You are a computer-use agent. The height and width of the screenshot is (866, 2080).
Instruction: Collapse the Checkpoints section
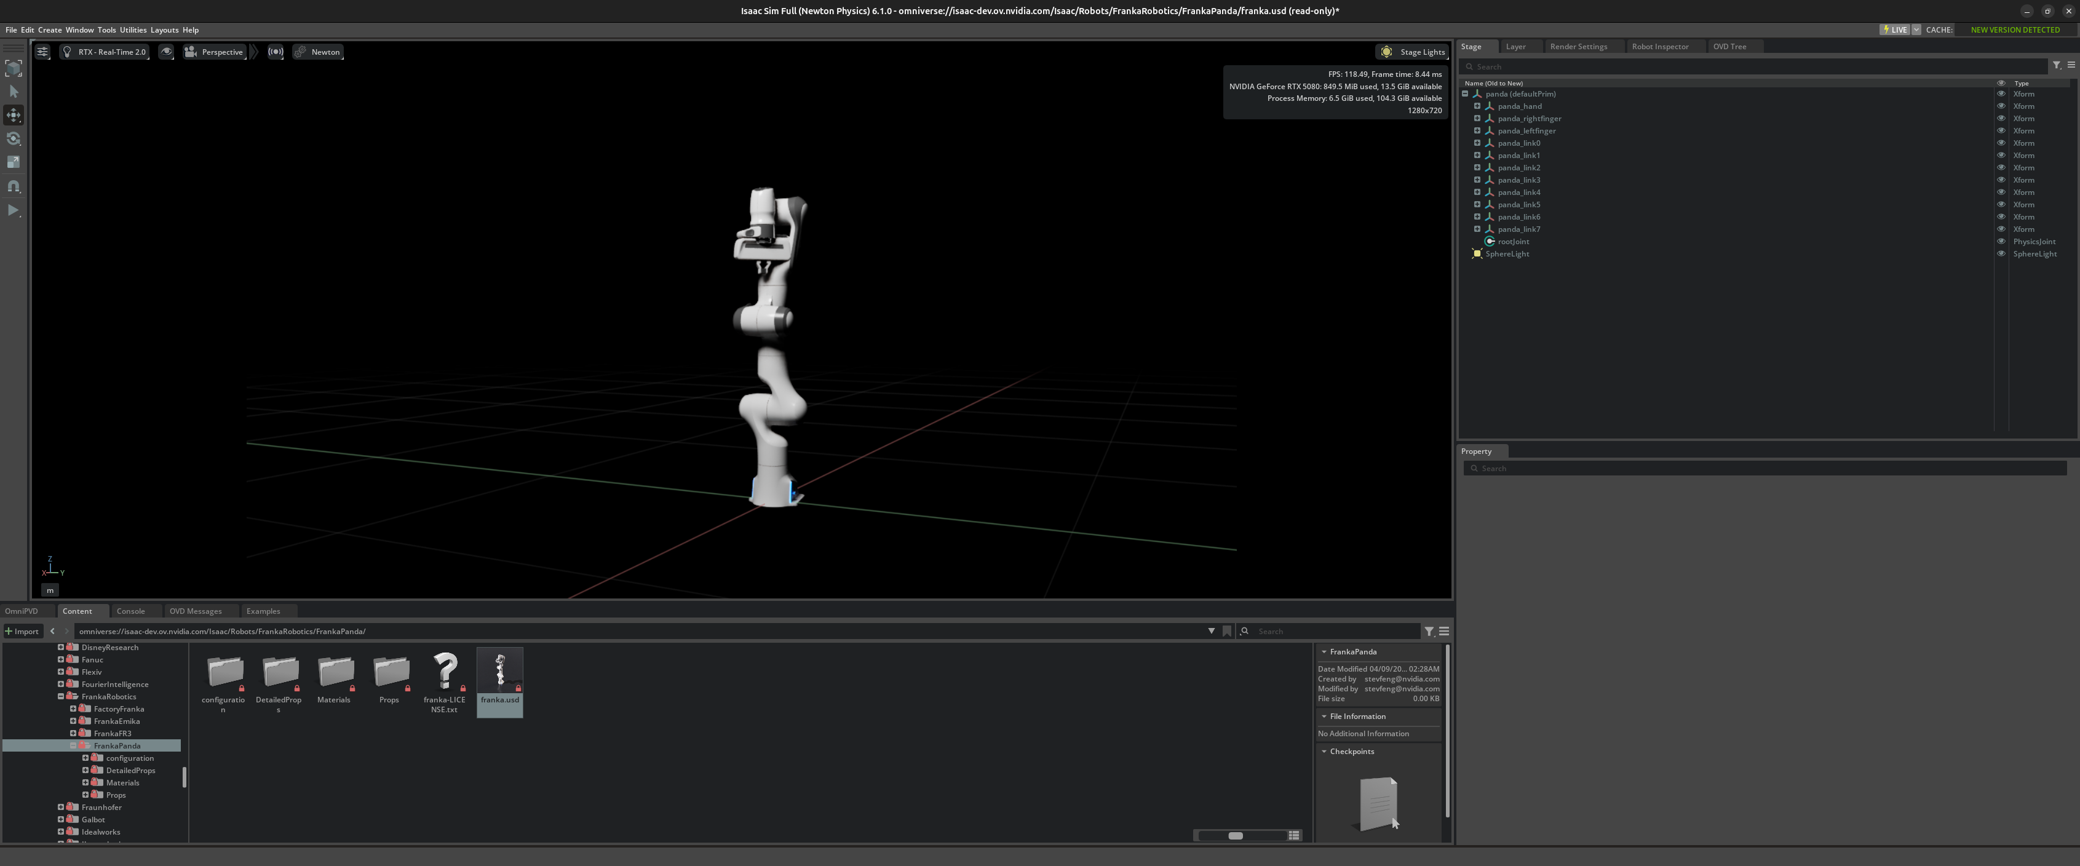point(1324,751)
